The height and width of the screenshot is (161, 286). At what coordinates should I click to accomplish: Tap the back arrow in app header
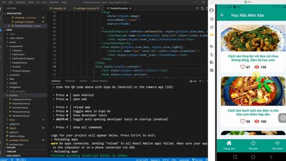222,15
